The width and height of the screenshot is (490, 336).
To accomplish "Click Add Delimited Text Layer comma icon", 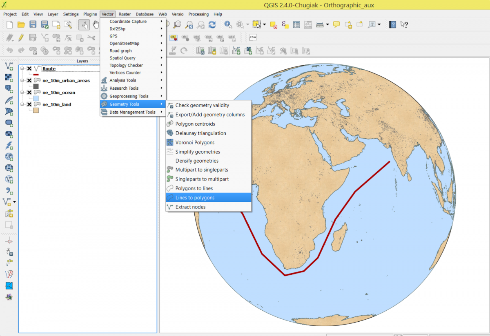I will pyautogui.click(x=9, y=190).
